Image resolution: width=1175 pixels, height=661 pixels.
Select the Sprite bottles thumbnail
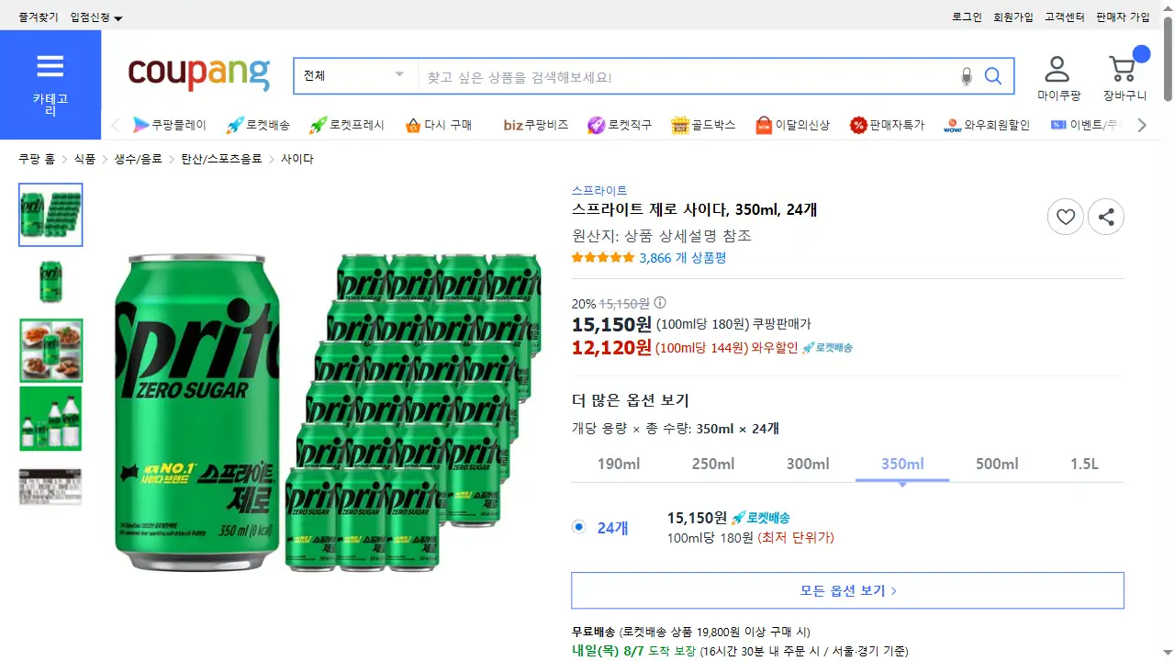[50, 418]
